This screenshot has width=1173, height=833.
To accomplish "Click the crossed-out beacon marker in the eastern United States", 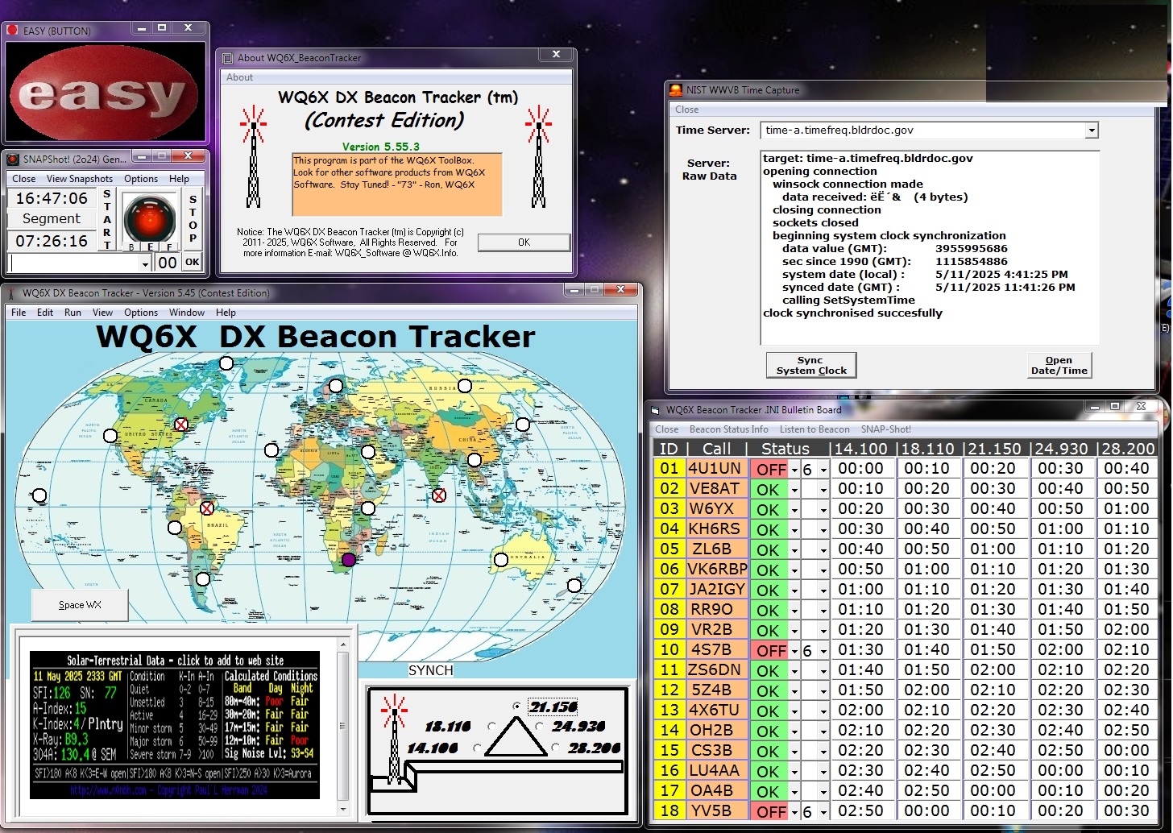I will click(x=182, y=425).
